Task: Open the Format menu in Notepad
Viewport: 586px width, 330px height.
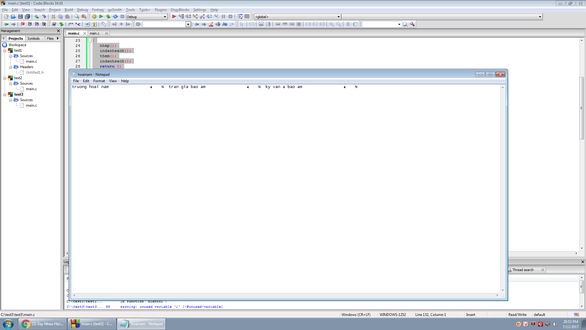Action: (x=99, y=81)
